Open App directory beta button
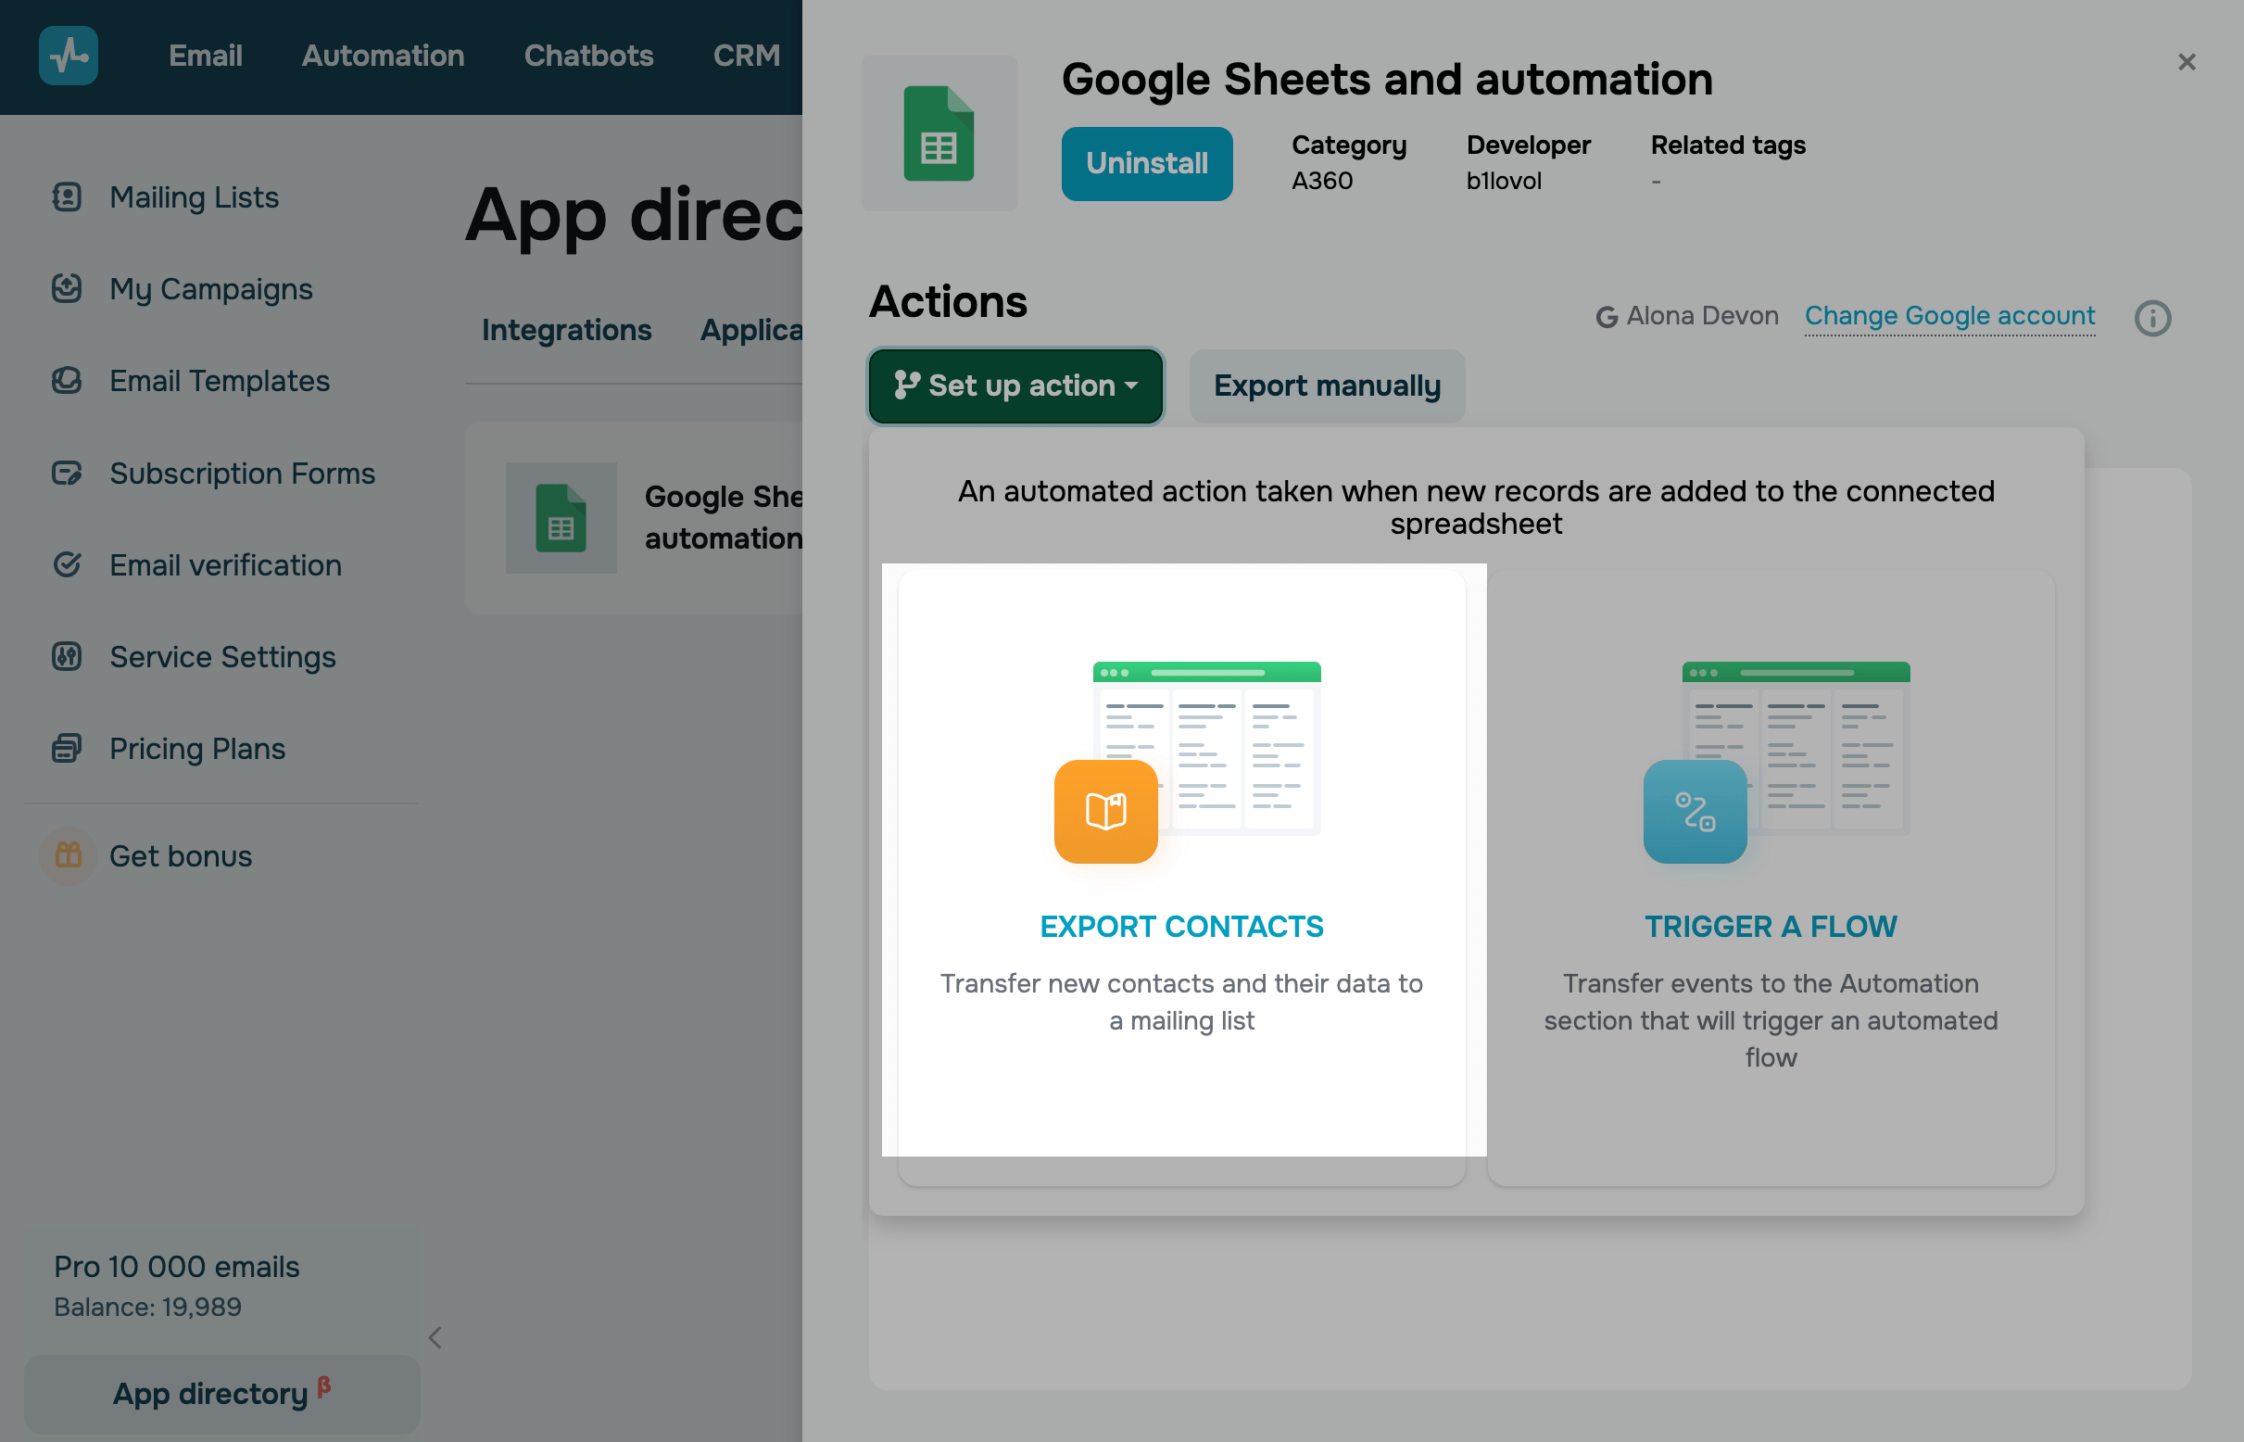Screen dimensions: 2244x1442 221,1394
